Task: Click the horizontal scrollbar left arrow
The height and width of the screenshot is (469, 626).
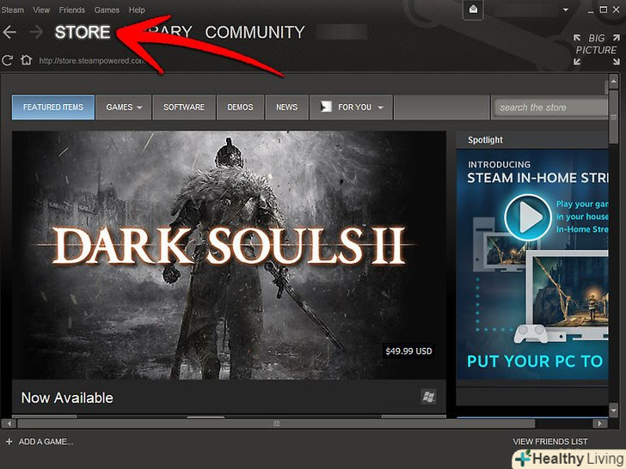Action: click(x=9, y=423)
